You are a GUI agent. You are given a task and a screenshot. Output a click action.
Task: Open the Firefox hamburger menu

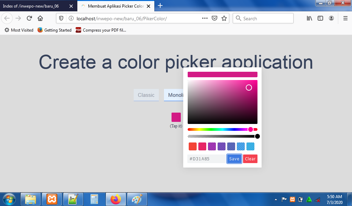tap(345, 19)
